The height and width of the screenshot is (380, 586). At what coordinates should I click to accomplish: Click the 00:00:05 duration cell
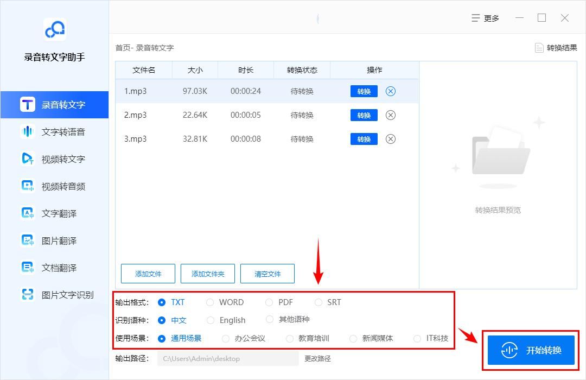[x=246, y=115]
